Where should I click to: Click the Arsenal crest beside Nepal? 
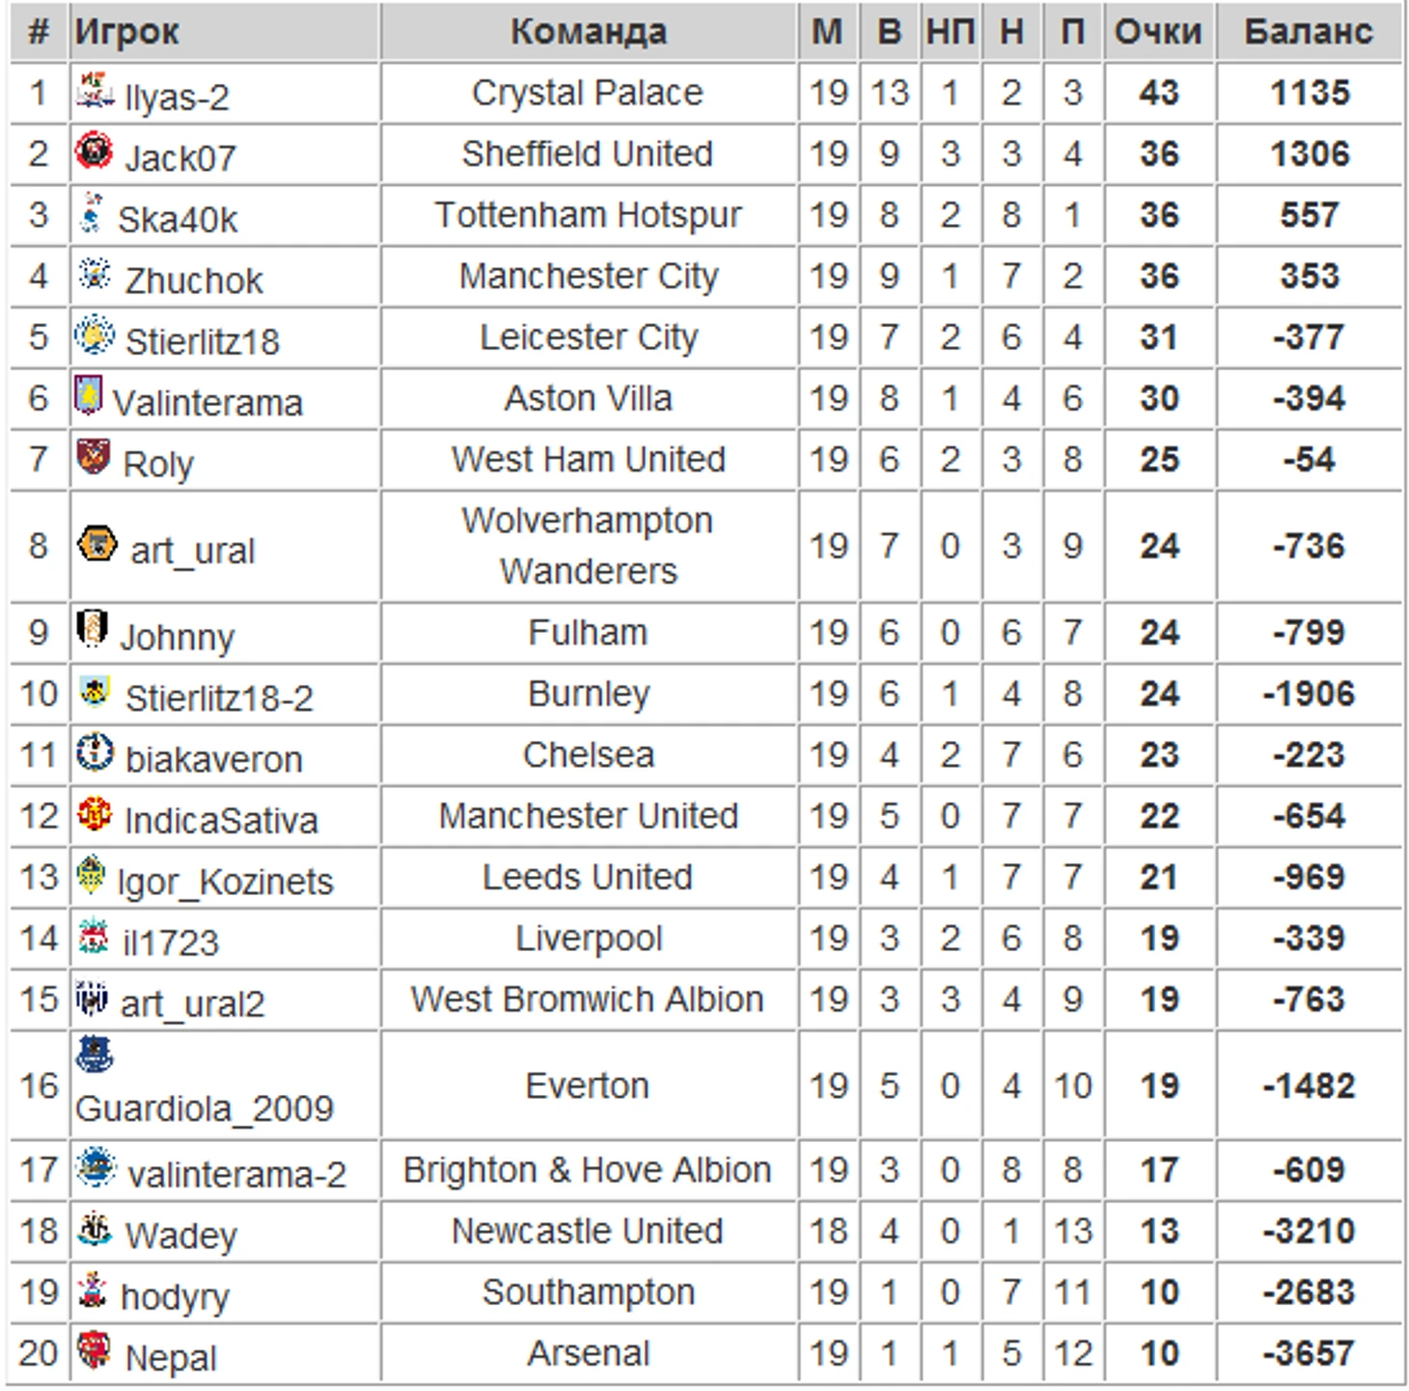click(95, 1350)
